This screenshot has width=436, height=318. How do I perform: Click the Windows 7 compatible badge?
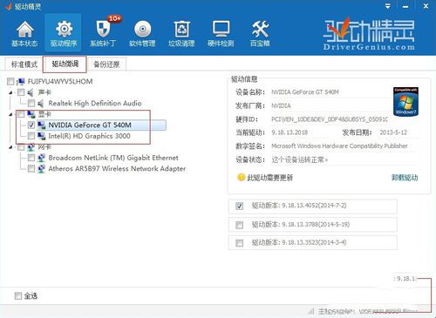pyautogui.click(x=405, y=102)
